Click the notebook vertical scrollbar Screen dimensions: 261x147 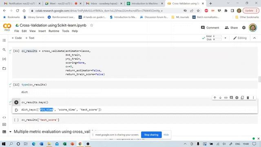(259, 79)
